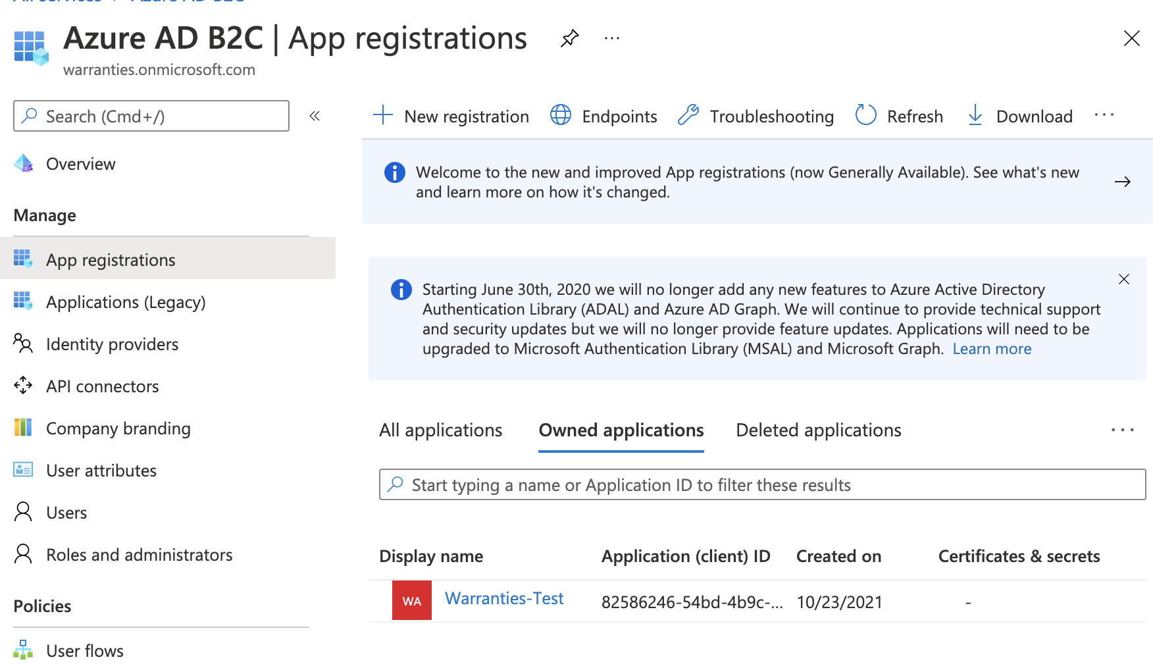1153x670 pixels.
Task: Click the Applications (Legacy) grid icon
Action: pos(23,301)
